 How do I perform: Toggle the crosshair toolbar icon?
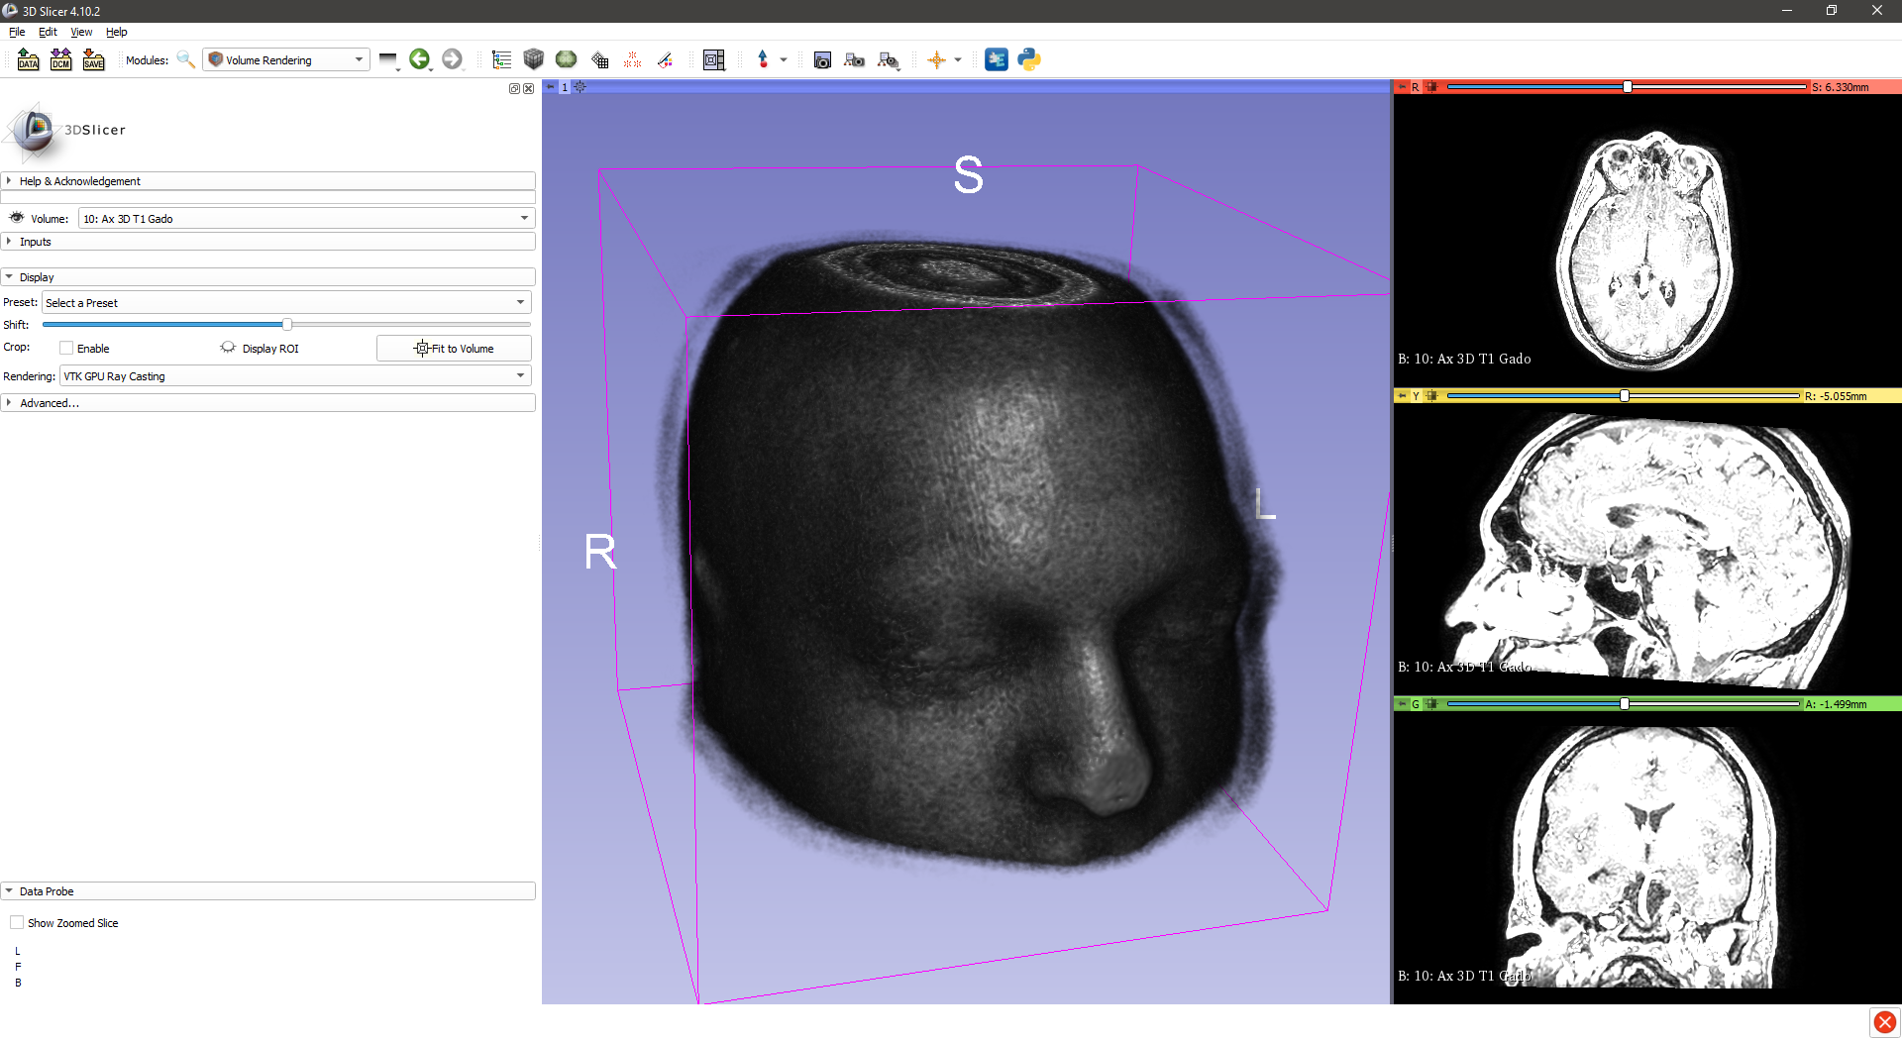point(936,59)
